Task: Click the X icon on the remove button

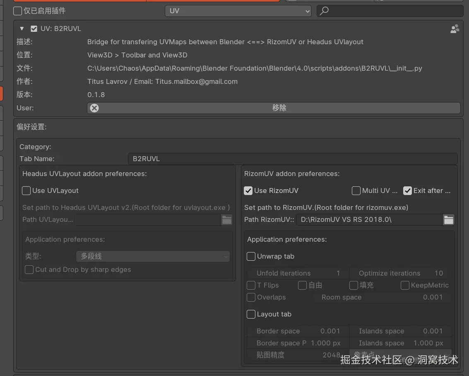Action: 94,108
